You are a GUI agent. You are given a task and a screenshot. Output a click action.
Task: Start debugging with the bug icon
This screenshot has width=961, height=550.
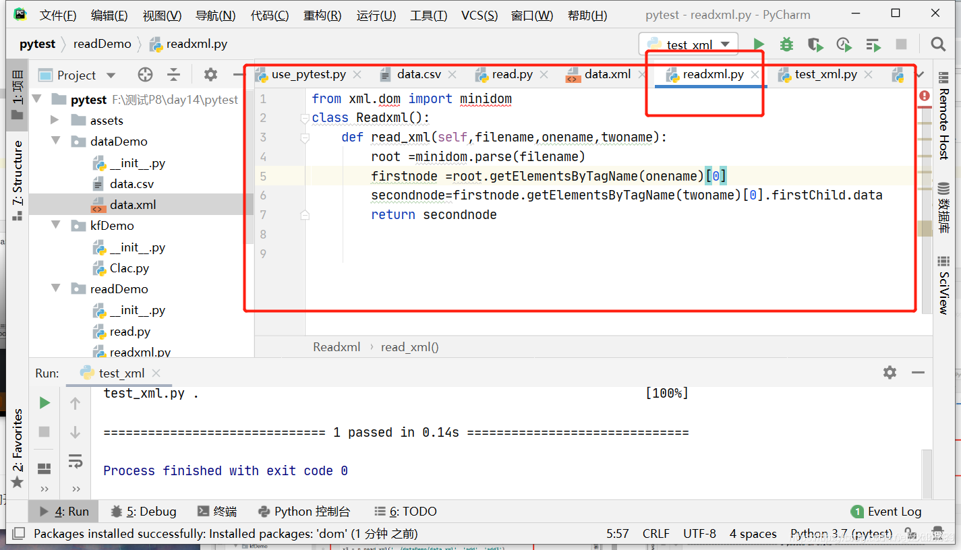(786, 44)
